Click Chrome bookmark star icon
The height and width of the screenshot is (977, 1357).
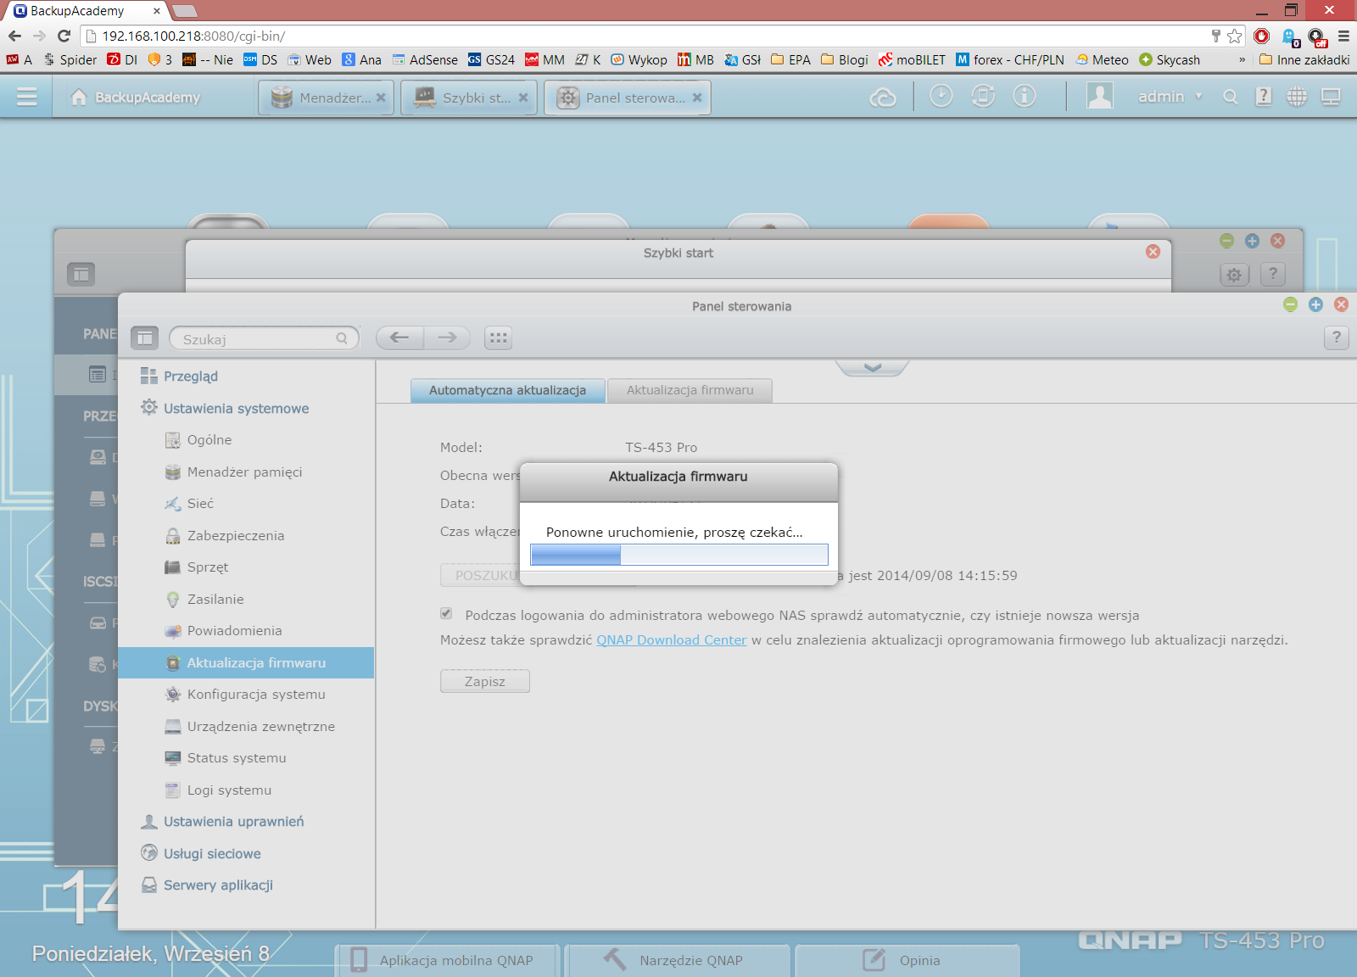pyautogui.click(x=1235, y=36)
